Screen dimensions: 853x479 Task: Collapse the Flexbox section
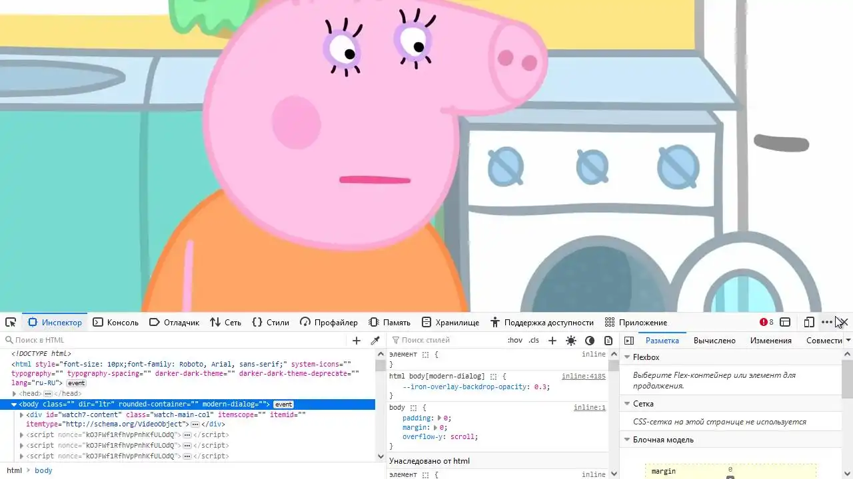click(x=627, y=357)
